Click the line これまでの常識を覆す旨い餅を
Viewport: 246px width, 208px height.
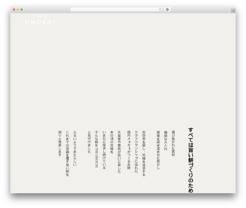(x=67, y=153)
